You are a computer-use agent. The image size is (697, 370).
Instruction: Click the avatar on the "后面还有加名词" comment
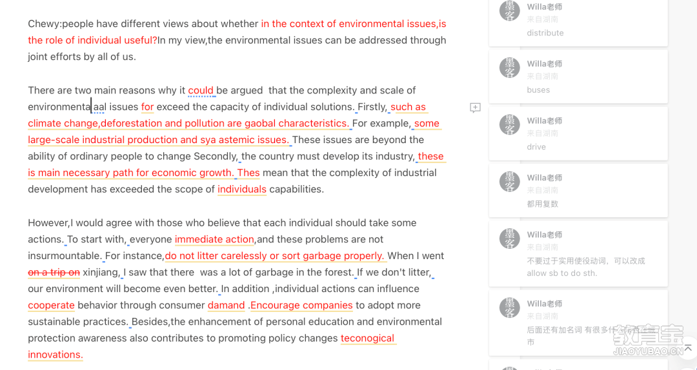509,308
